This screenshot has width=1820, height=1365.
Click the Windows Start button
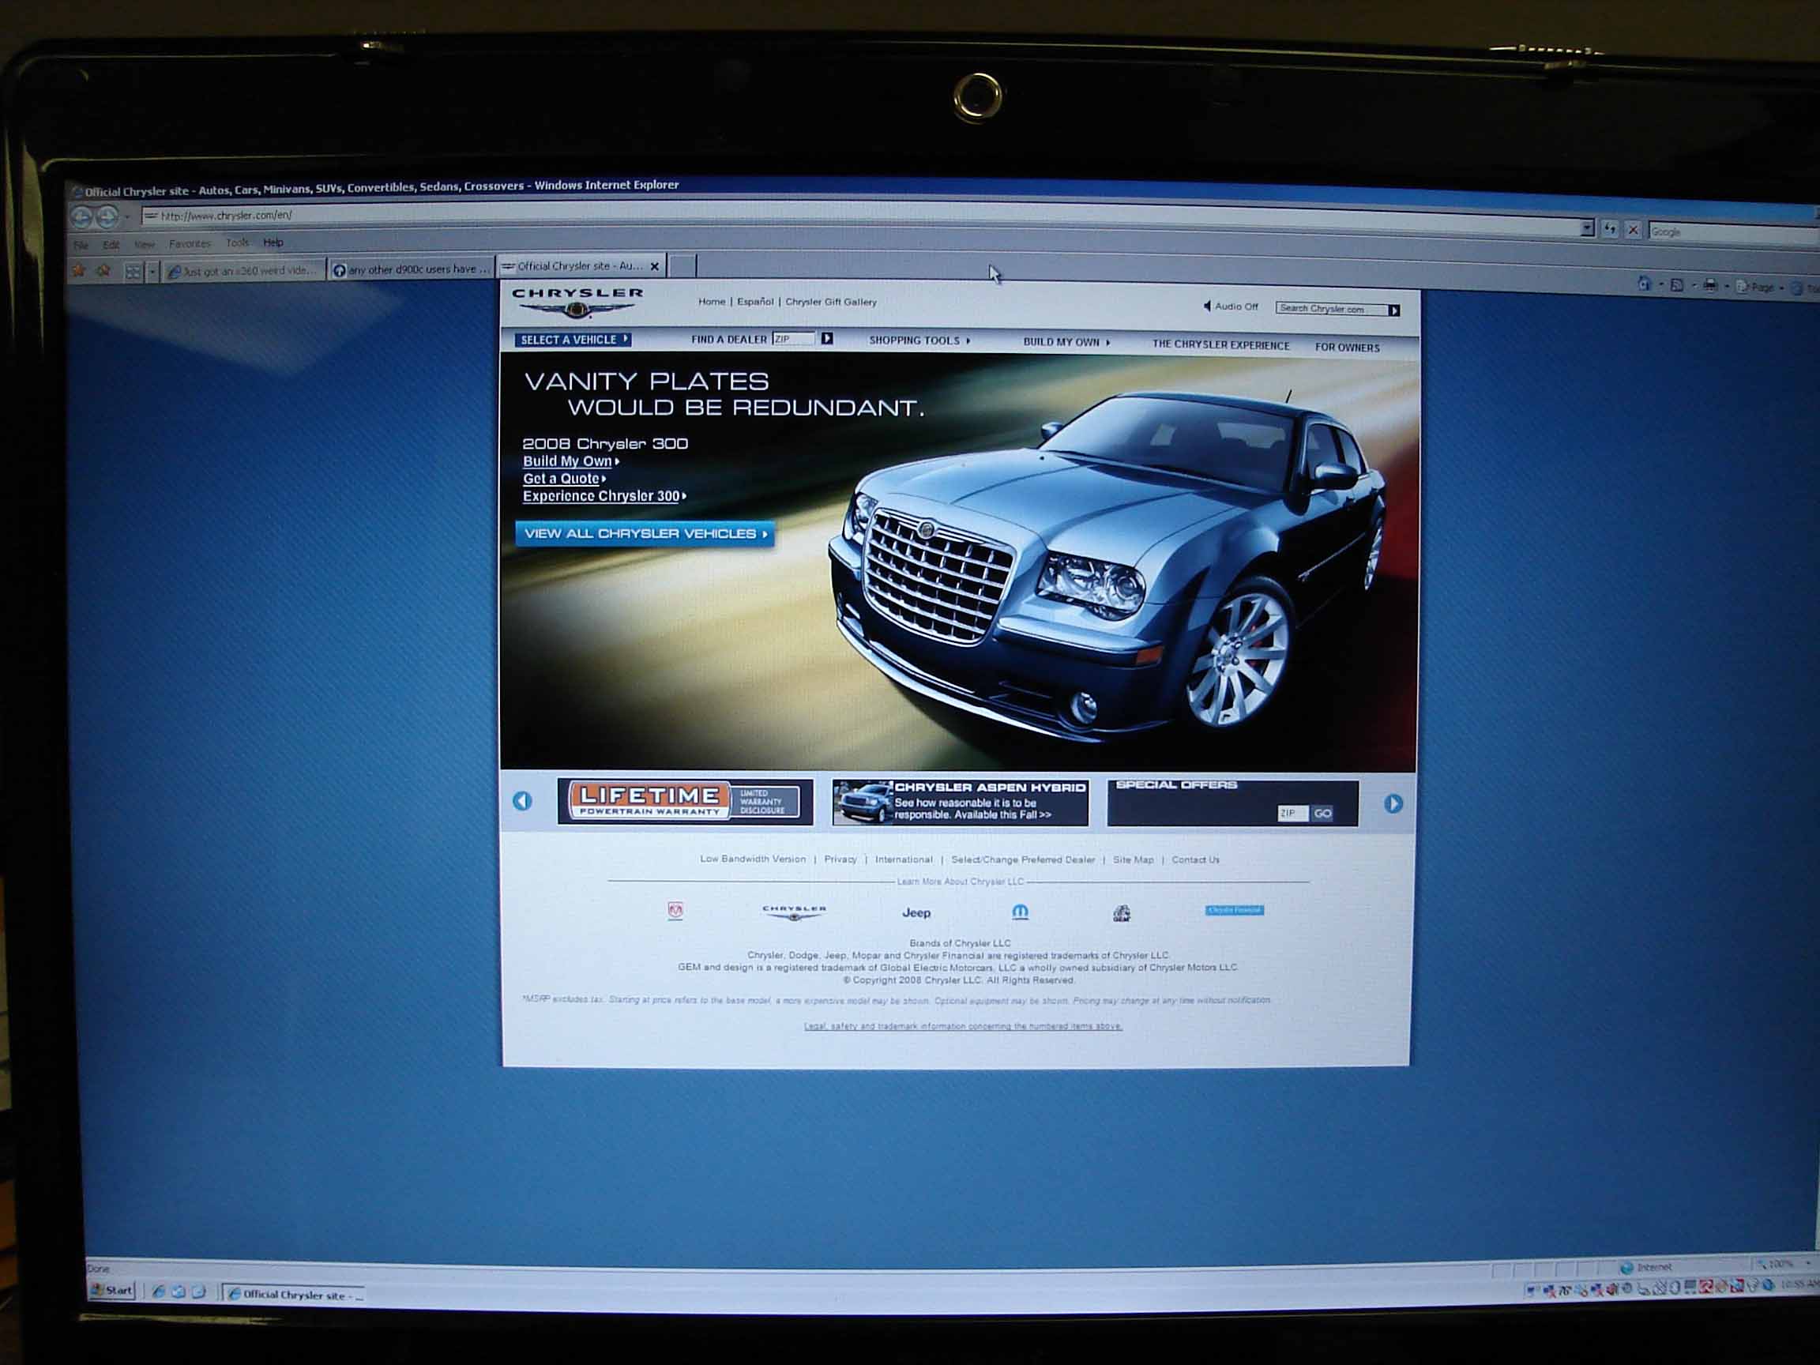112,1289
